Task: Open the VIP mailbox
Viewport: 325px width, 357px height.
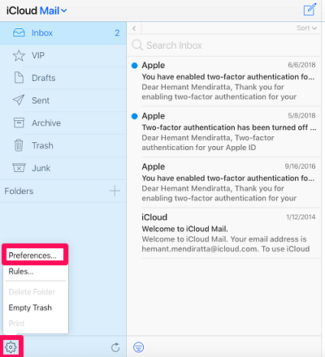Action: (63, 56)
